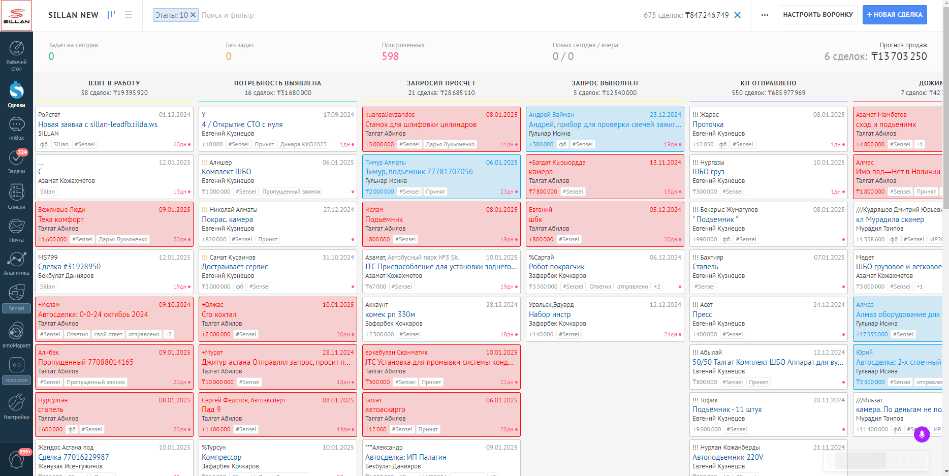Click Динара KKO2023 tag
The image size is (949, 476).
(303, 144)
